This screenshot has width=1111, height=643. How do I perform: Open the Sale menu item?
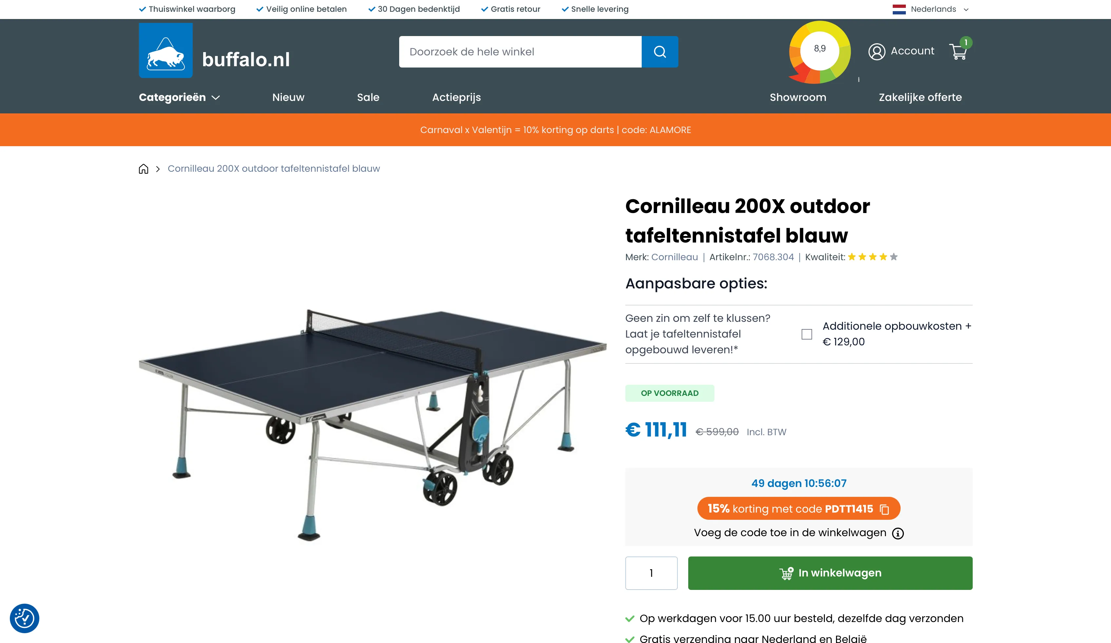pos(368,97)
